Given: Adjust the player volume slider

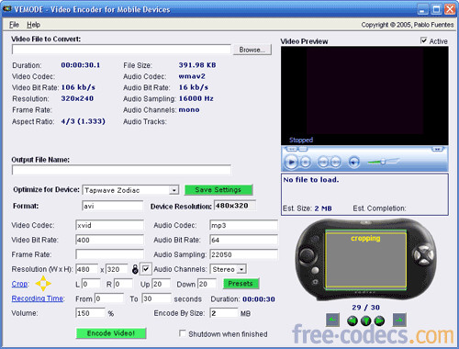Looking at the screenshot, I should 383,162.
